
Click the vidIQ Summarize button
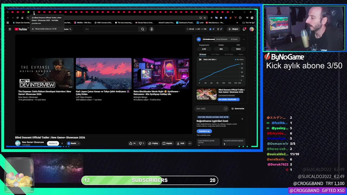(x=238, y=109)
